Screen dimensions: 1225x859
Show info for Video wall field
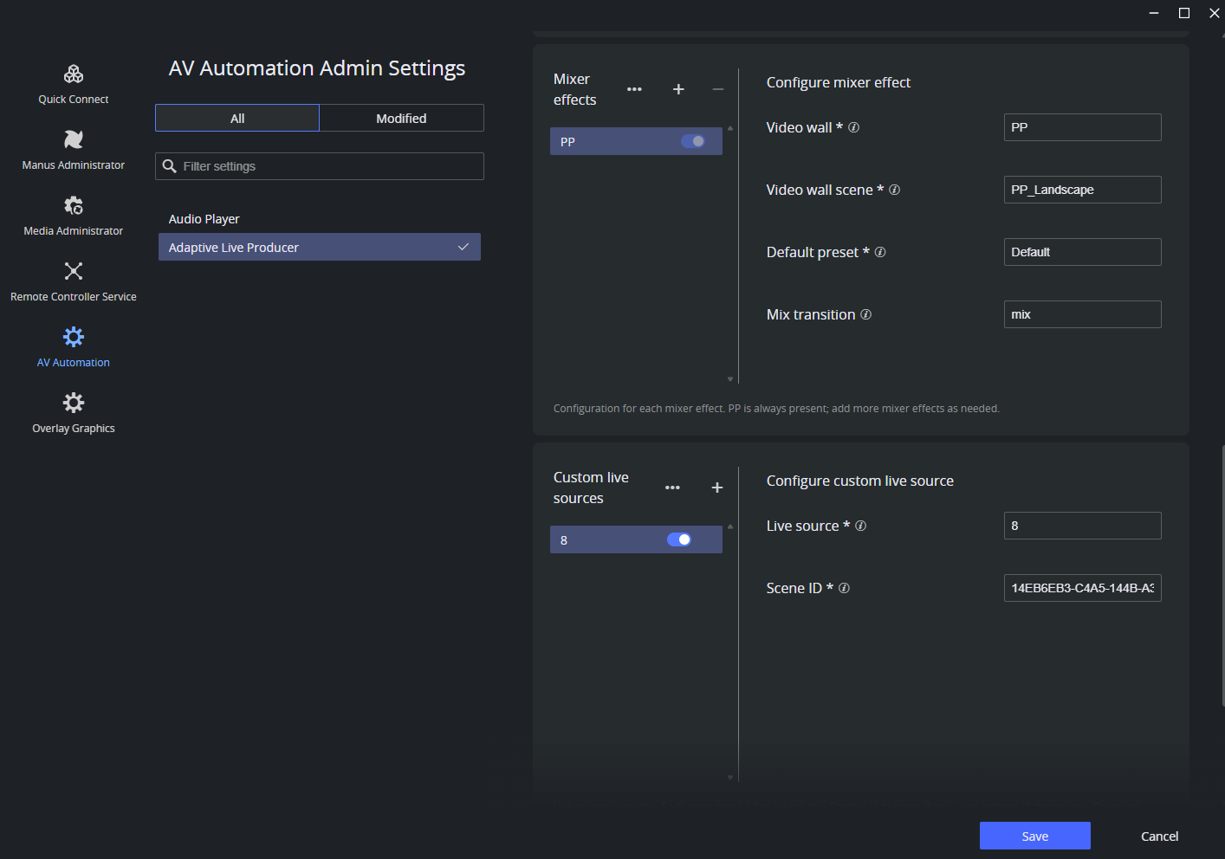pyautogui.click(x=853, y=127)
